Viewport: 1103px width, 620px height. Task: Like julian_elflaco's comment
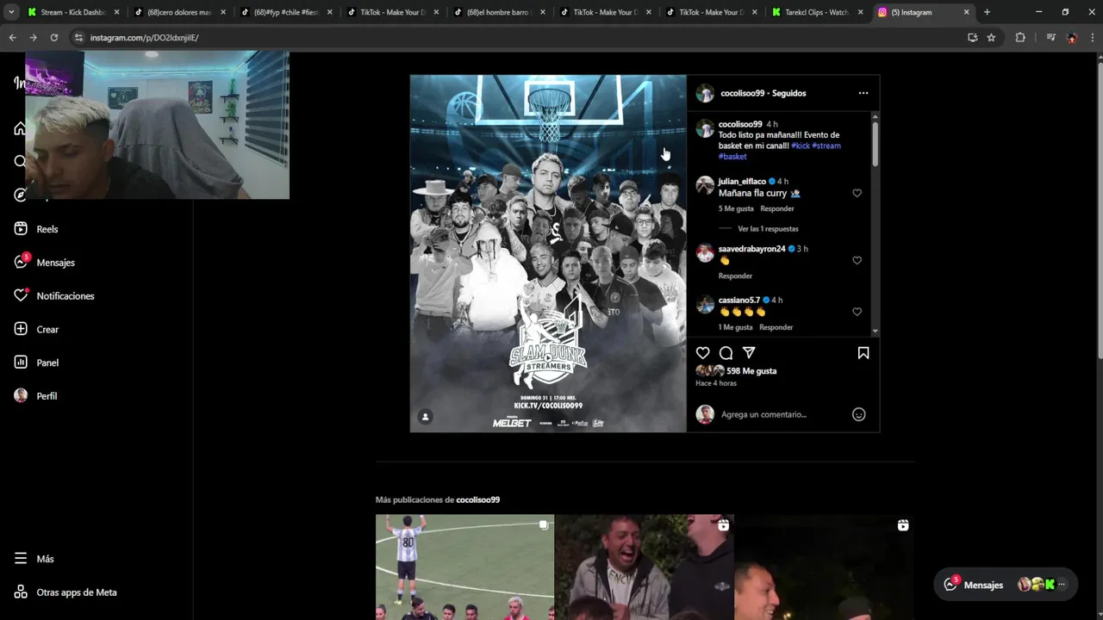[x=857, y=193]
